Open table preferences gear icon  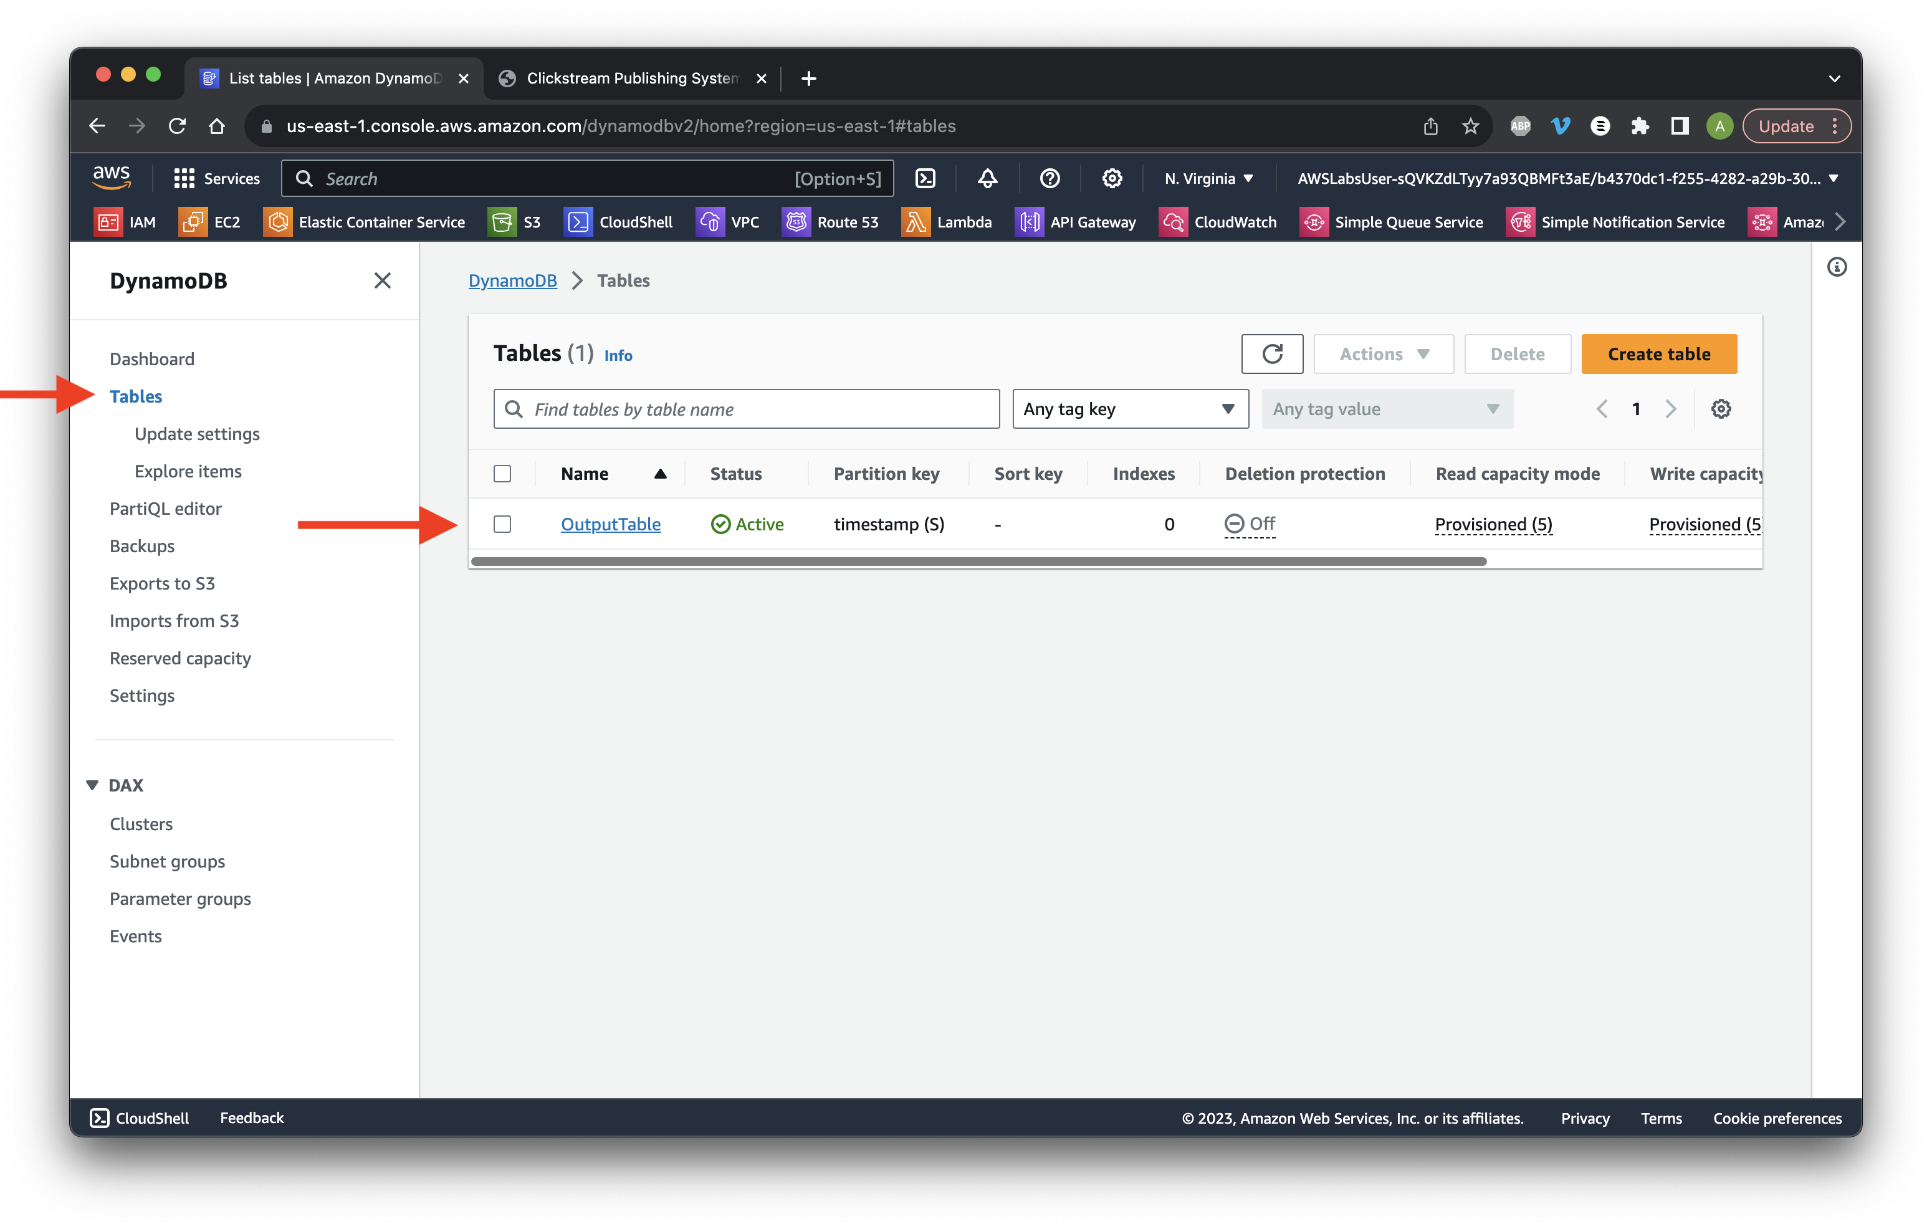(x=1720, y=409)
